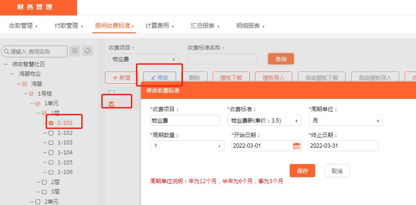Switch to the 计算费用 tab

click(x=157, y=26)
